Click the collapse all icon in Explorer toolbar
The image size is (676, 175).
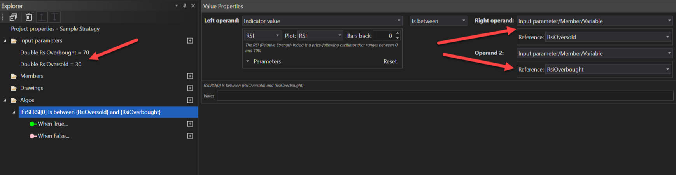13,17
